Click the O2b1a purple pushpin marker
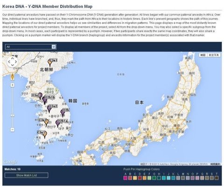The width and height of the screenshot is (224, 189). tap(58, 123)
